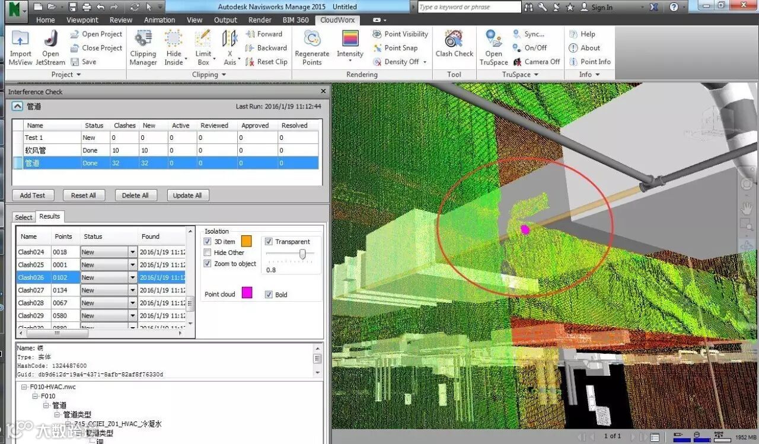The height and width of the screenshot is (444, 759).
Task: Click Density Off option
Action: click(400, 62)
